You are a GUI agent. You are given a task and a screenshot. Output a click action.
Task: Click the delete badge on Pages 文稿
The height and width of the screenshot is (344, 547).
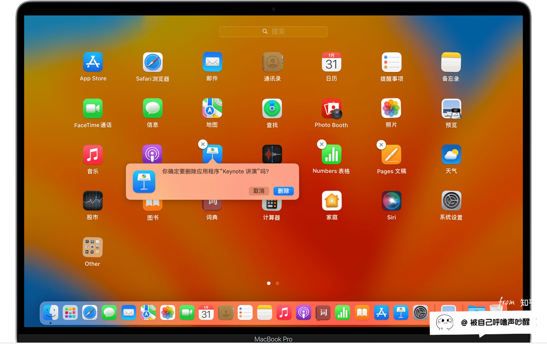click(381, 144)
